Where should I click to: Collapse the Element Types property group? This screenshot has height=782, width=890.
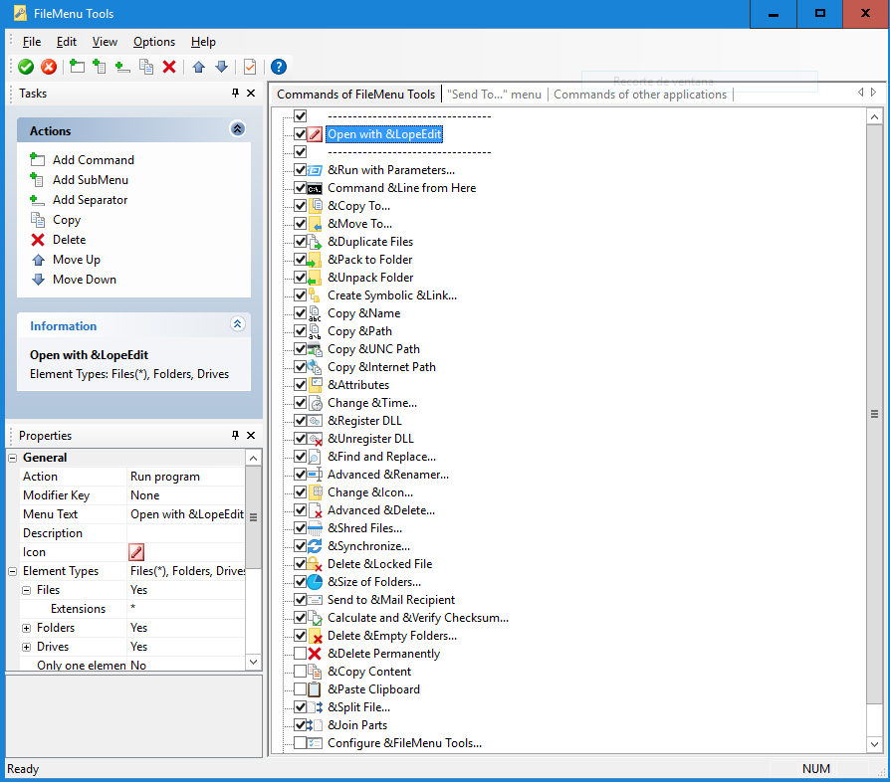(13, 572)
